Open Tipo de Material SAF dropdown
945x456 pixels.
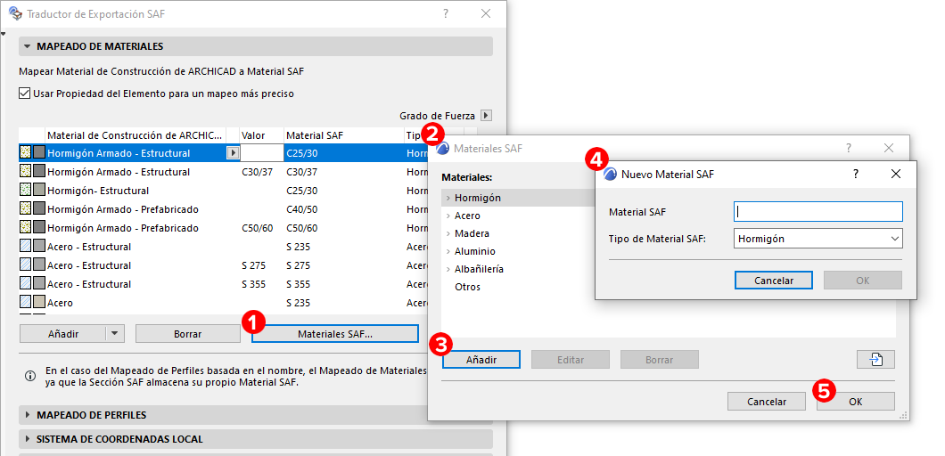pyautogui.click(x=818, y=239)
